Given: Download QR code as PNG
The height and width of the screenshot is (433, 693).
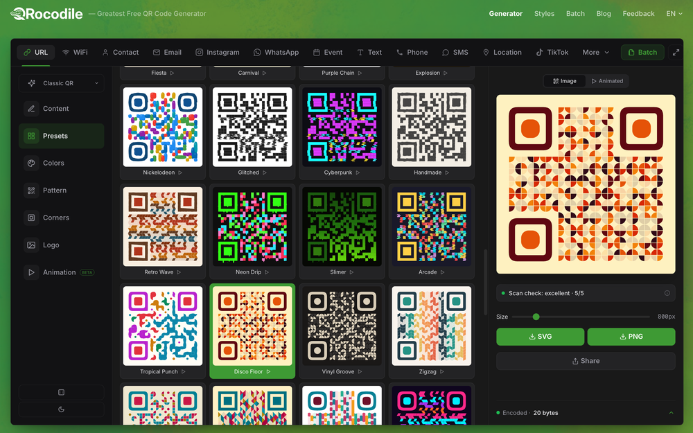Looking at the screenshot, I should (631, 337).
